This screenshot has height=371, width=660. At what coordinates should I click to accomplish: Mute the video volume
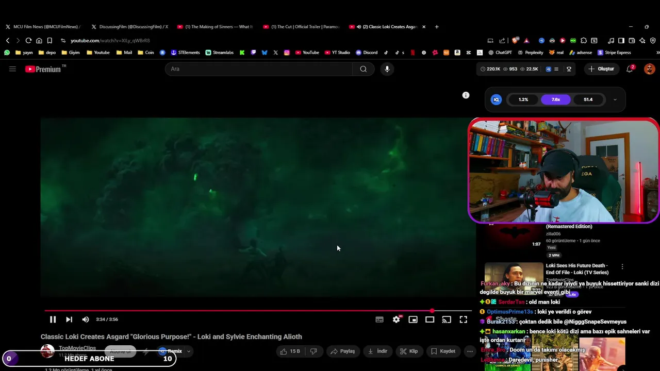click(86, 319)
